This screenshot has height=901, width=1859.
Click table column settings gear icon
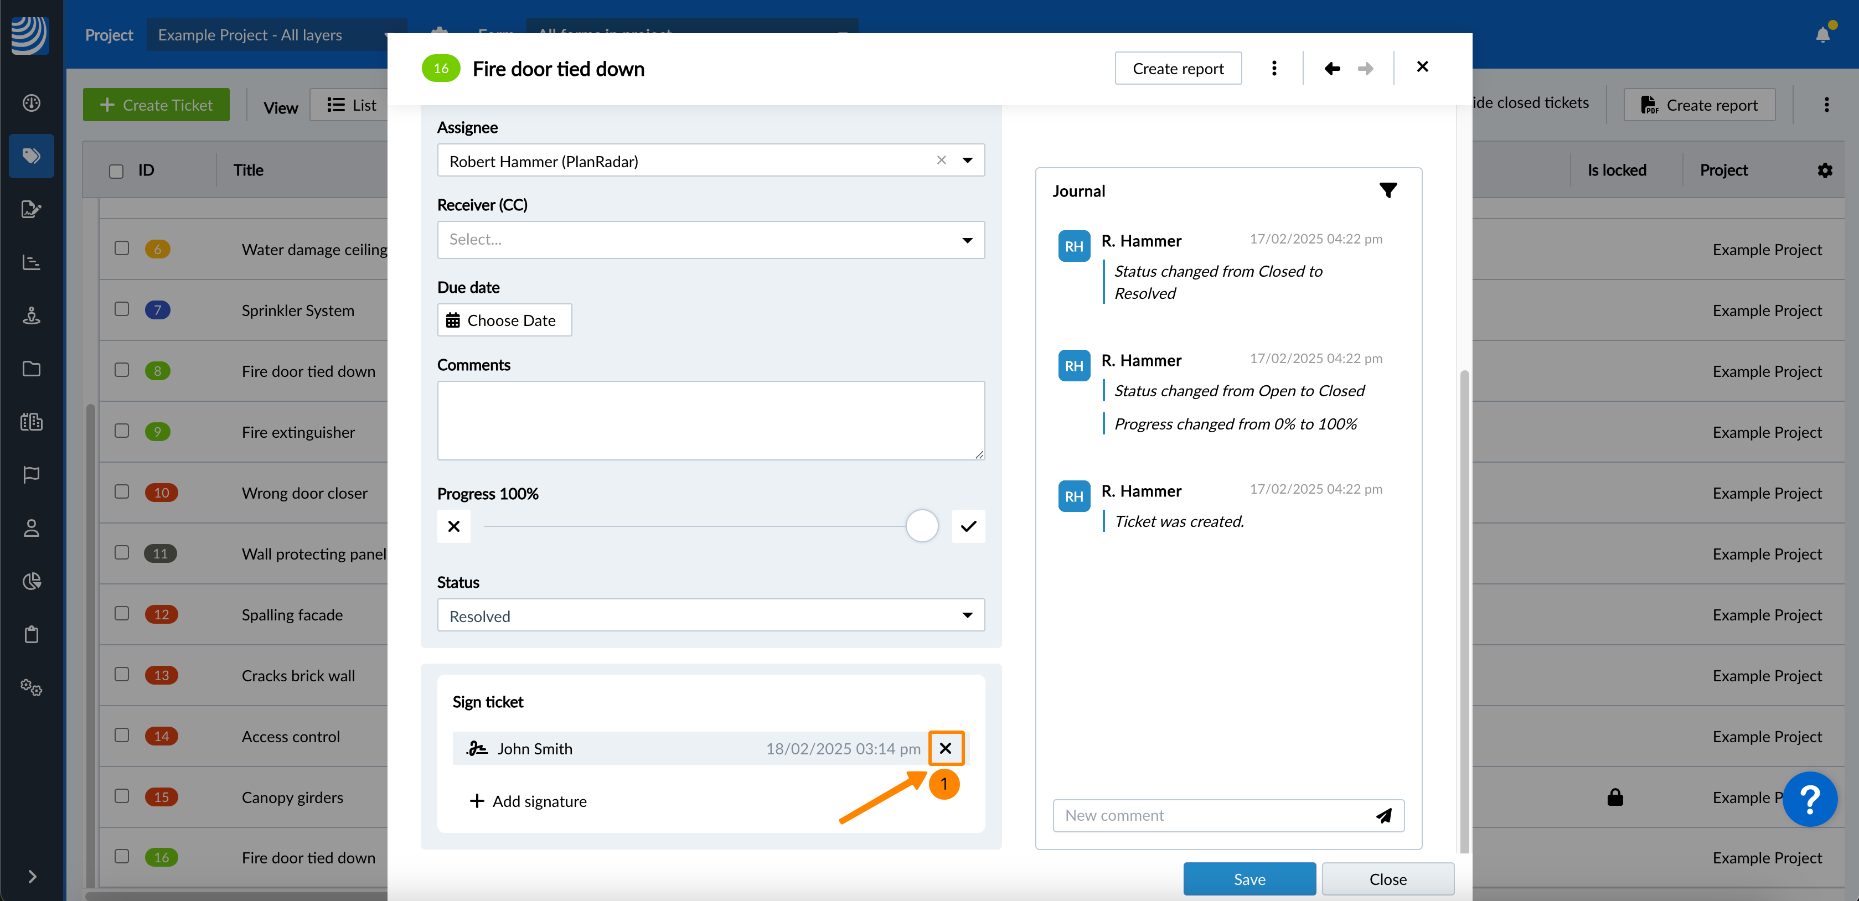point(1824,170)
